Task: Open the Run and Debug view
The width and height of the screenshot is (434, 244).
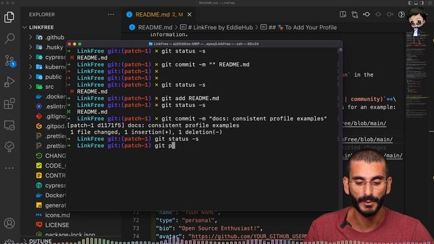Action: [9, 82]
